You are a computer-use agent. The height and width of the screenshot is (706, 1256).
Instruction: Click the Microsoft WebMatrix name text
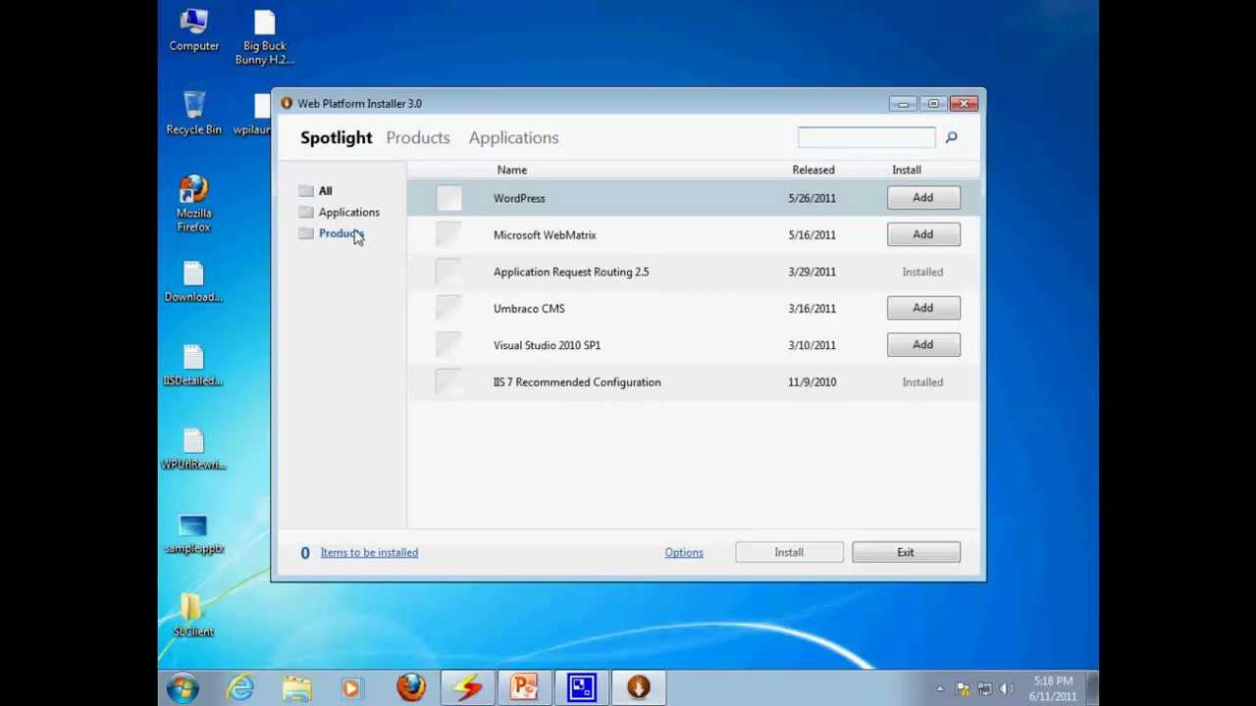coord(545,235)
